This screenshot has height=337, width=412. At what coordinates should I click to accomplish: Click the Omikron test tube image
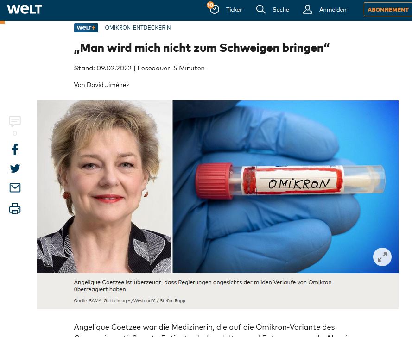point(285,187)
